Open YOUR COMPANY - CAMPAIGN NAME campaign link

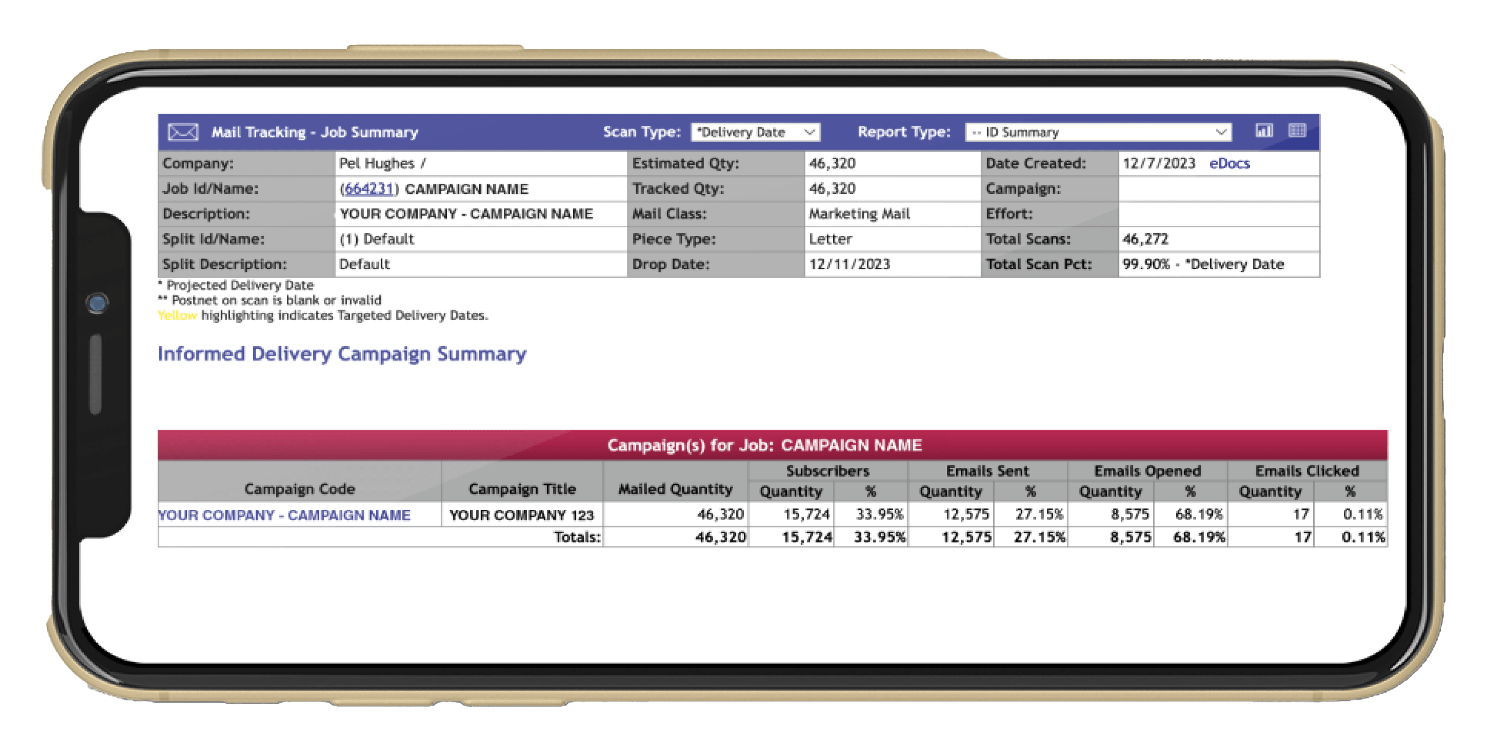(284, 515)
